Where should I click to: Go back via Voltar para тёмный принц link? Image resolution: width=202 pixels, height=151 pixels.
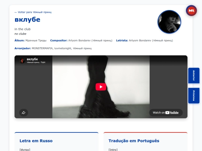click(33, 12)
